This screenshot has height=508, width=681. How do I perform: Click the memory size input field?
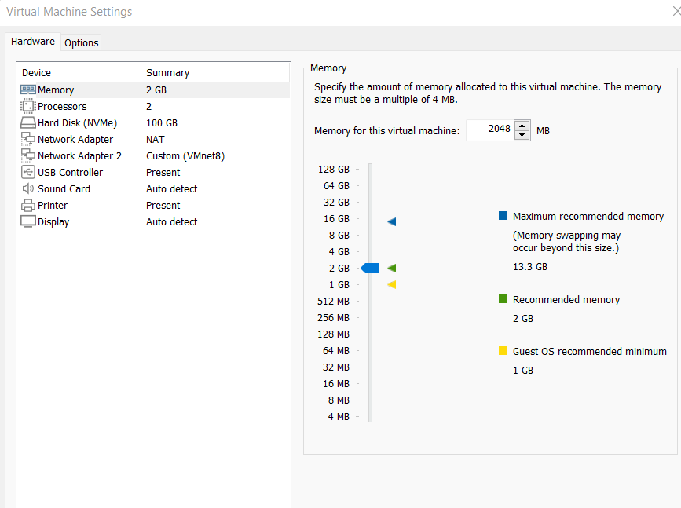click(490, 130)
